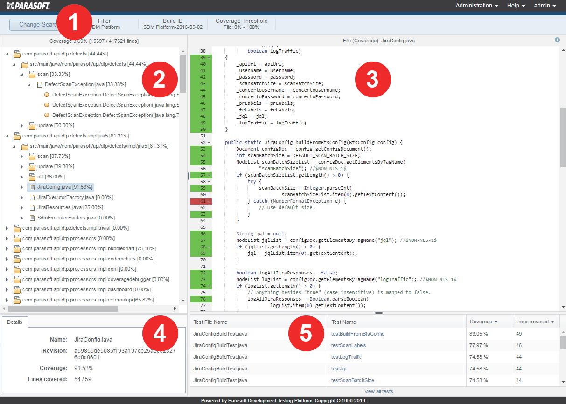
Task: Click the splitter handle between tree and code
Action: click(x=189, y=176)
